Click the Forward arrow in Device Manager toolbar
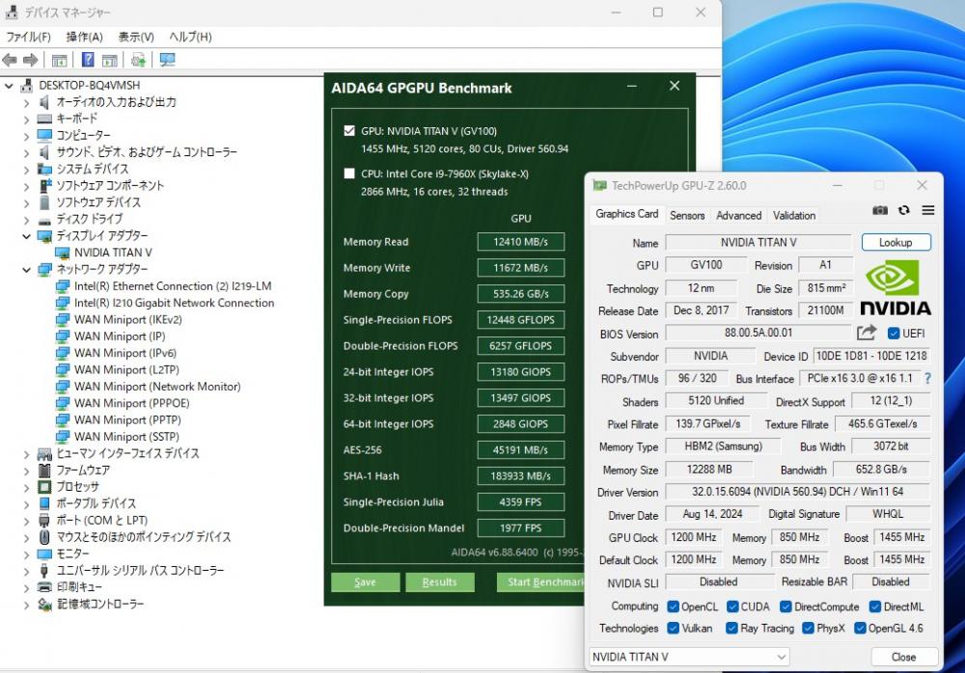 coord(30,60)
